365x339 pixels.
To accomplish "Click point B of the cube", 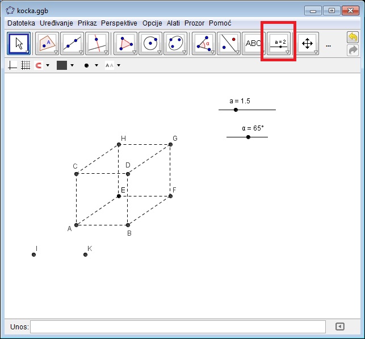I will click(x=128, y=225).
